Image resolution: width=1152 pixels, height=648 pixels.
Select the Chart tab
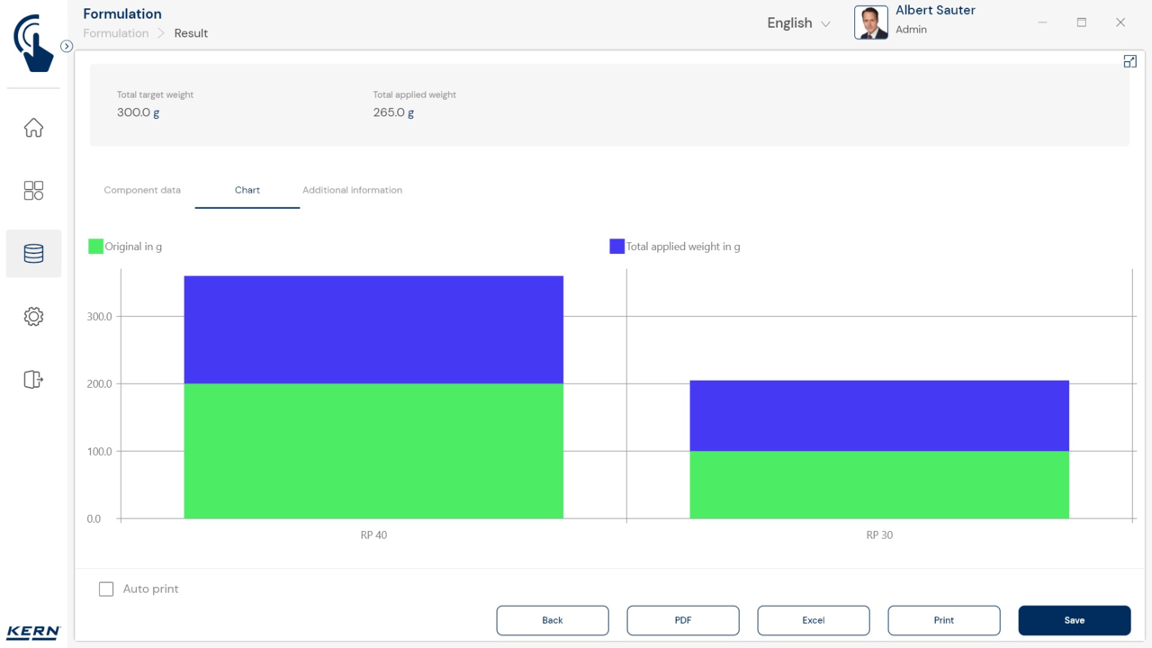pos(247,190)
